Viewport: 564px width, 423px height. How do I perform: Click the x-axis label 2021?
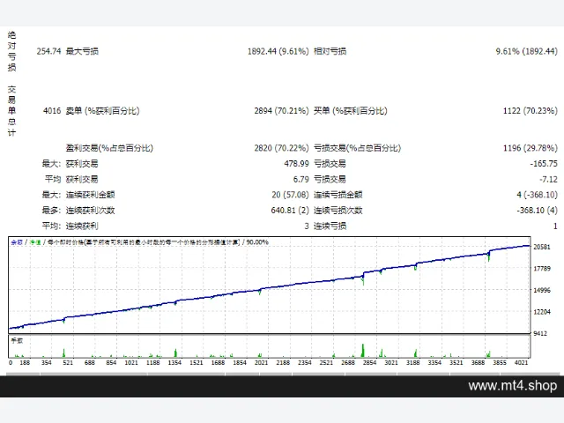click(261, 362)
